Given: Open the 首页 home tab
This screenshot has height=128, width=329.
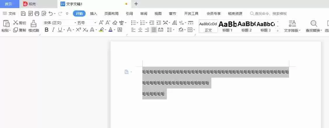Looking at the screenshot, I should click(10, 4).
